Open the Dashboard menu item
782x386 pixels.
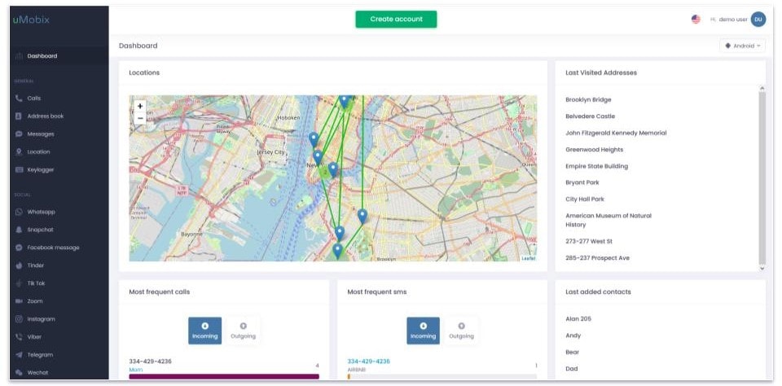[x=59, y=56]
